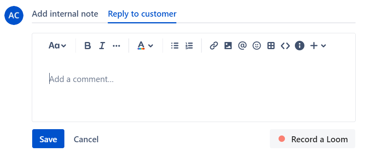Add a link
This screenshot has height=166, width=366.
pyautogui.click(x=214, y=46)
